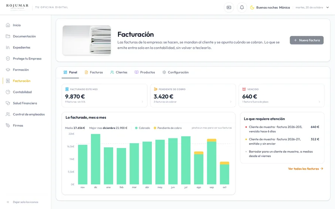Open Vencido card chevron
The image size is (335, 209).
click(x=319, y=102)
